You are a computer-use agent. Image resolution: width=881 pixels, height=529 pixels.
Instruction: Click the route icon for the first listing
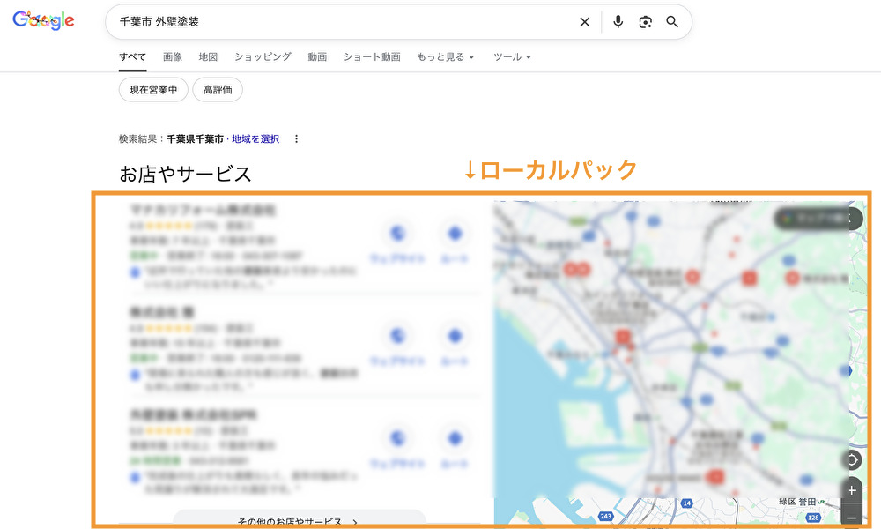tap(455, 235)
